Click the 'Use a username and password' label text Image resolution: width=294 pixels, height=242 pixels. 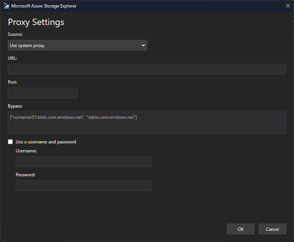pos(46,142)
